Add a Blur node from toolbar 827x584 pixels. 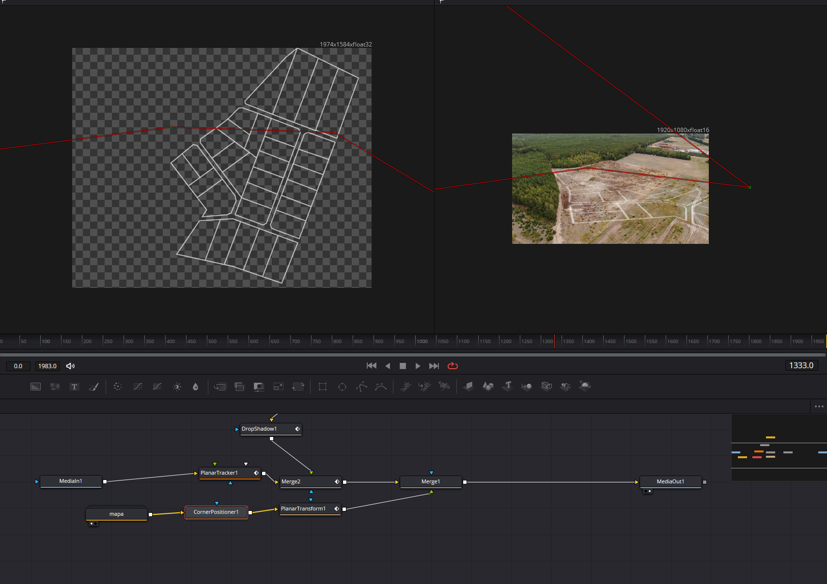coord(196,387)
